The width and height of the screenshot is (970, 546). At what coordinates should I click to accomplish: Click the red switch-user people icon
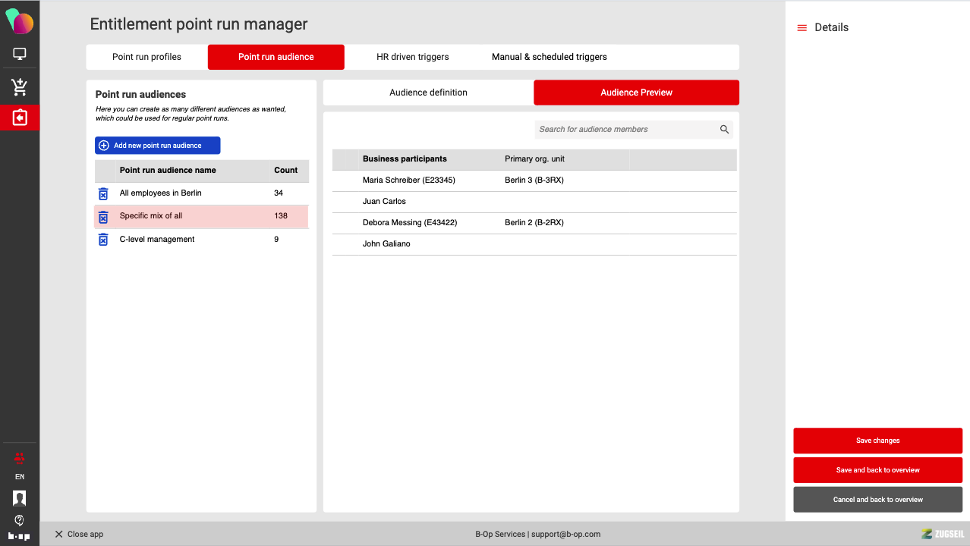tap(20, 458)
